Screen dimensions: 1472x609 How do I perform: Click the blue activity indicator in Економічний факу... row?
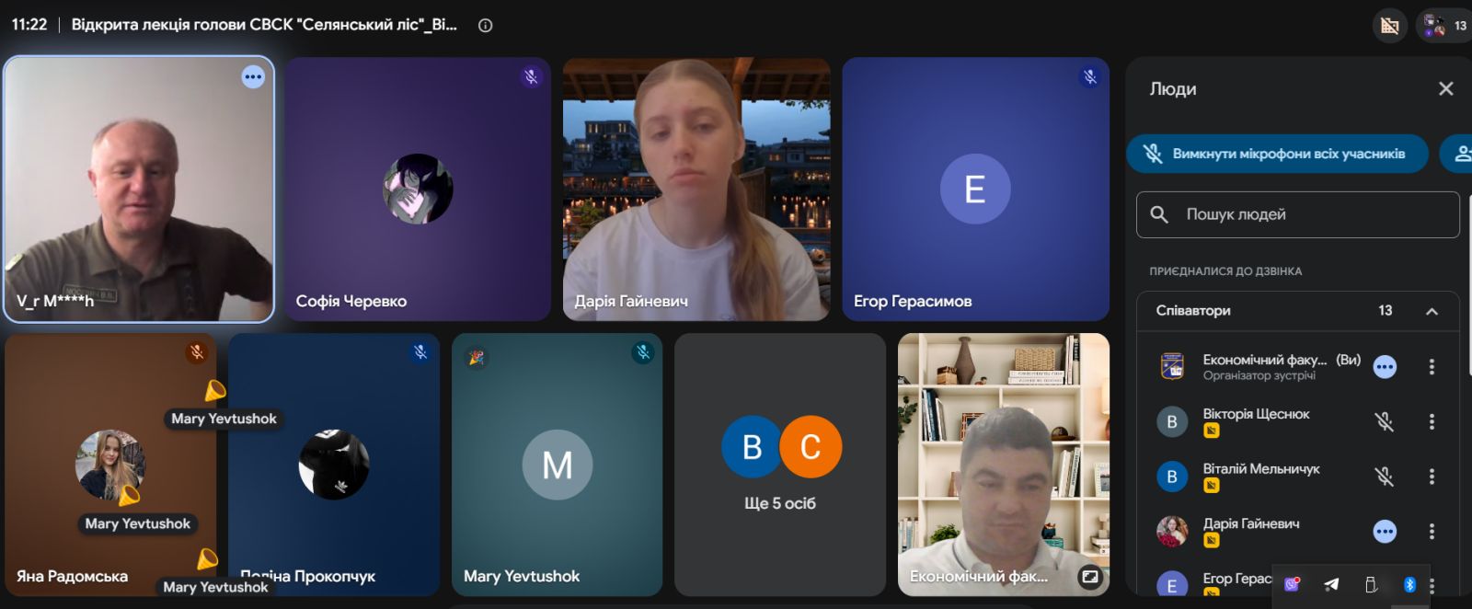click(x=1385, y=367)
